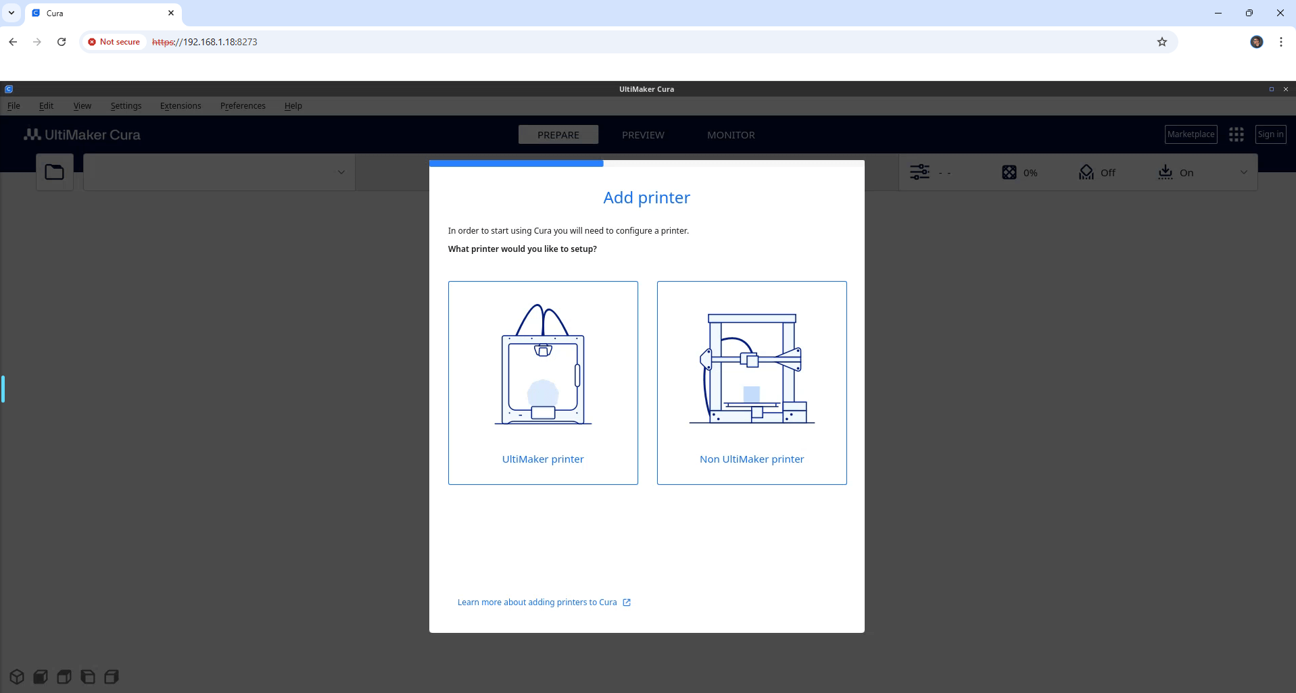This screenshot has width=1296, height=693.
Task: Expand the print settings panel chevron
Action: click(x=1244, y=172)
